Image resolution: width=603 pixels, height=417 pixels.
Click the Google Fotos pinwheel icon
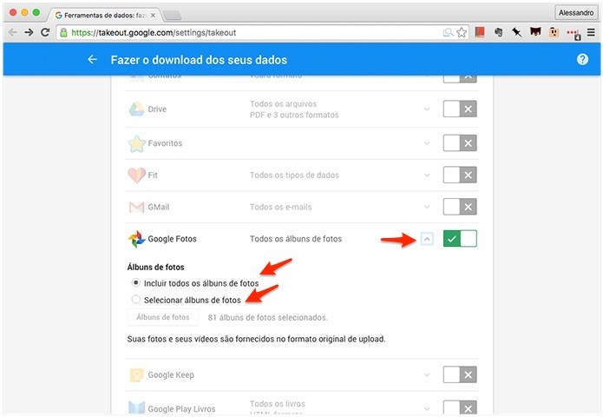point(136,239)
